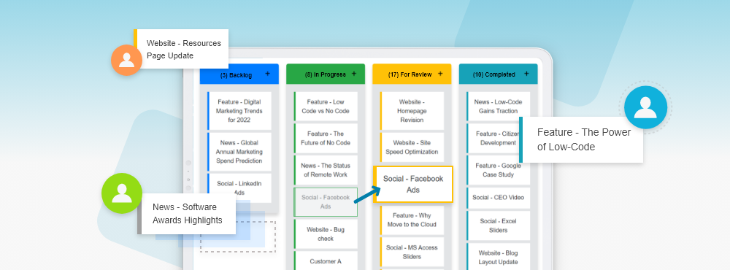Open the Feature - The Power of Low-Code card

click(x=581, y=139)
